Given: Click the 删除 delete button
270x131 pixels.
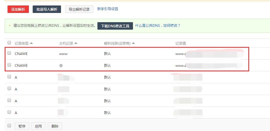Looking at the screenshot, I should [x=55, y=126].
